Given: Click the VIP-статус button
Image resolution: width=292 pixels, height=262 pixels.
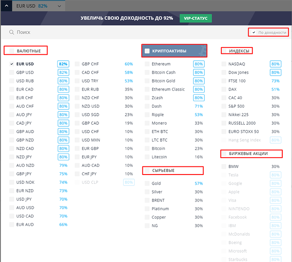Looking at the screenshot, I should (196, 18).
